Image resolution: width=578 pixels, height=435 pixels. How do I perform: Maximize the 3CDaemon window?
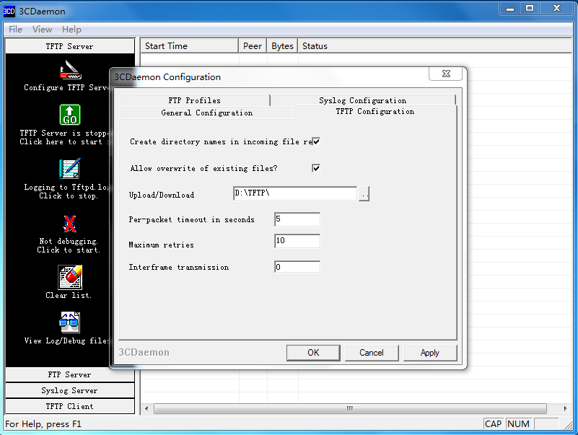(x=530, y=9)
